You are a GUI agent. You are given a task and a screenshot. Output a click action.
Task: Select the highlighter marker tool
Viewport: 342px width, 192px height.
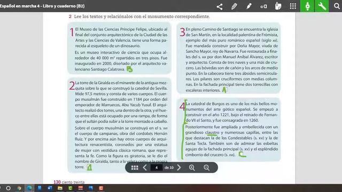pyautogui.click(x=249, y=6)
